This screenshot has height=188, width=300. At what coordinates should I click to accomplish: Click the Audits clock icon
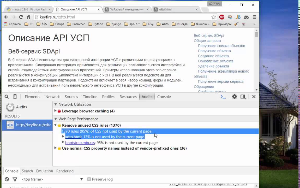(x=10, y=107)
